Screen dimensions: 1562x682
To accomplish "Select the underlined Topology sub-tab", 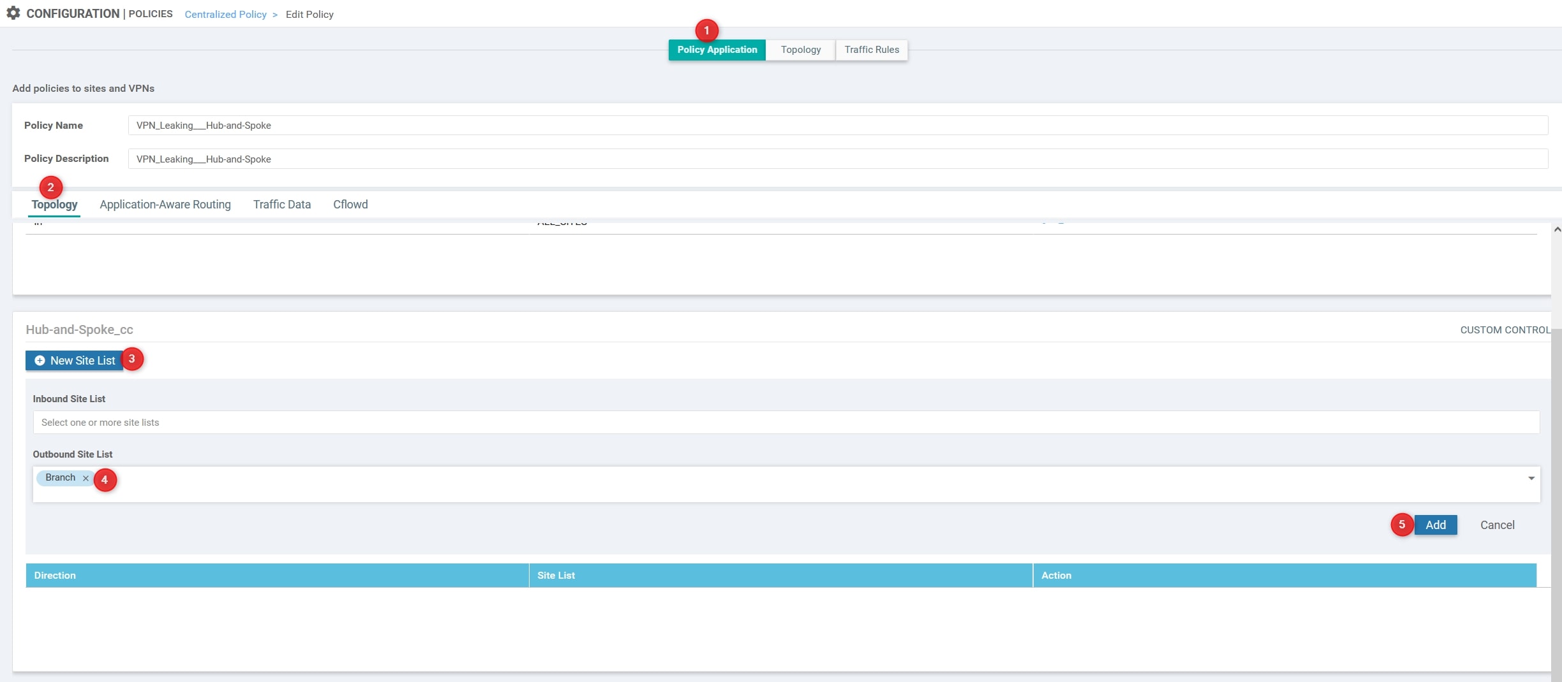I will 54,205.
